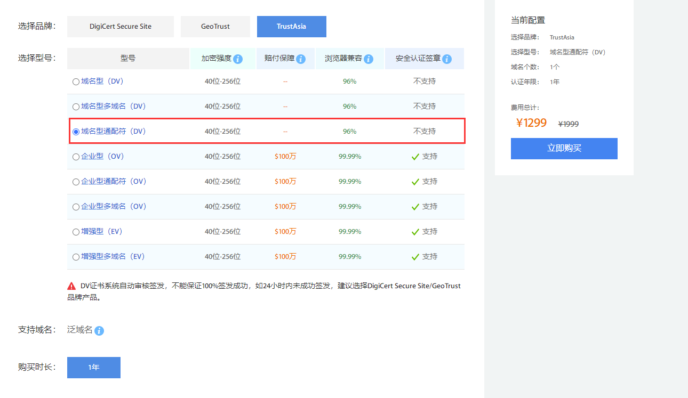
Task: Click the 型号 column header
Action: [x=128, y=59]
